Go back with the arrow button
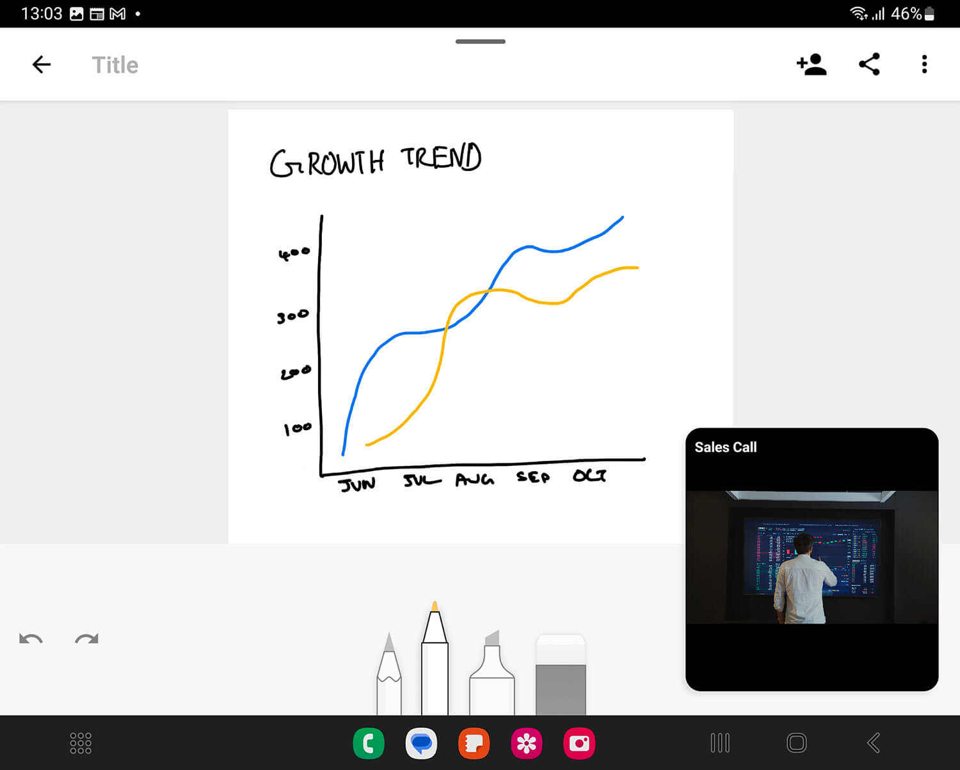960x770 pixels. pos(42,65)
